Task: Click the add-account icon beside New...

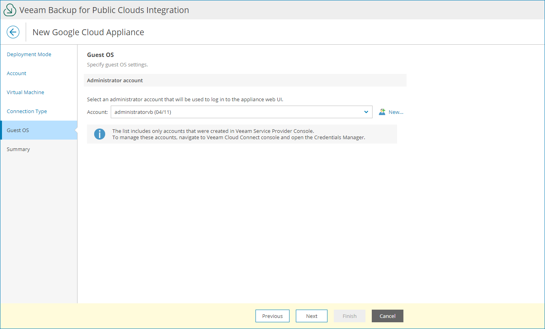Action: coord(381,112)
